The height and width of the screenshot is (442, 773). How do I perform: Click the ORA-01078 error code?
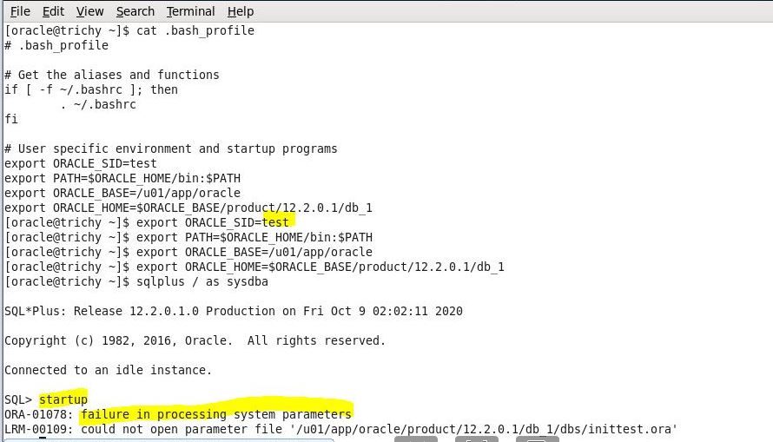click(x=35, y=414)
